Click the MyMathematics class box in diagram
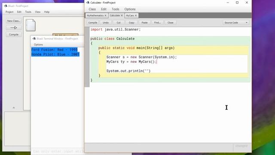The height and width of the screenshot is (155, 275). 65,35
